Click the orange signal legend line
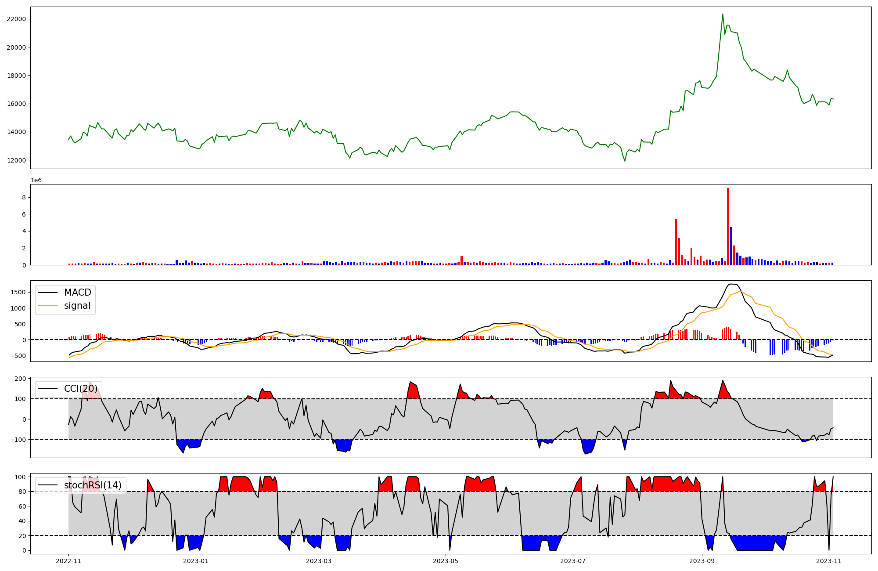This screenshot has height=571, width=878. pos(48,306)
